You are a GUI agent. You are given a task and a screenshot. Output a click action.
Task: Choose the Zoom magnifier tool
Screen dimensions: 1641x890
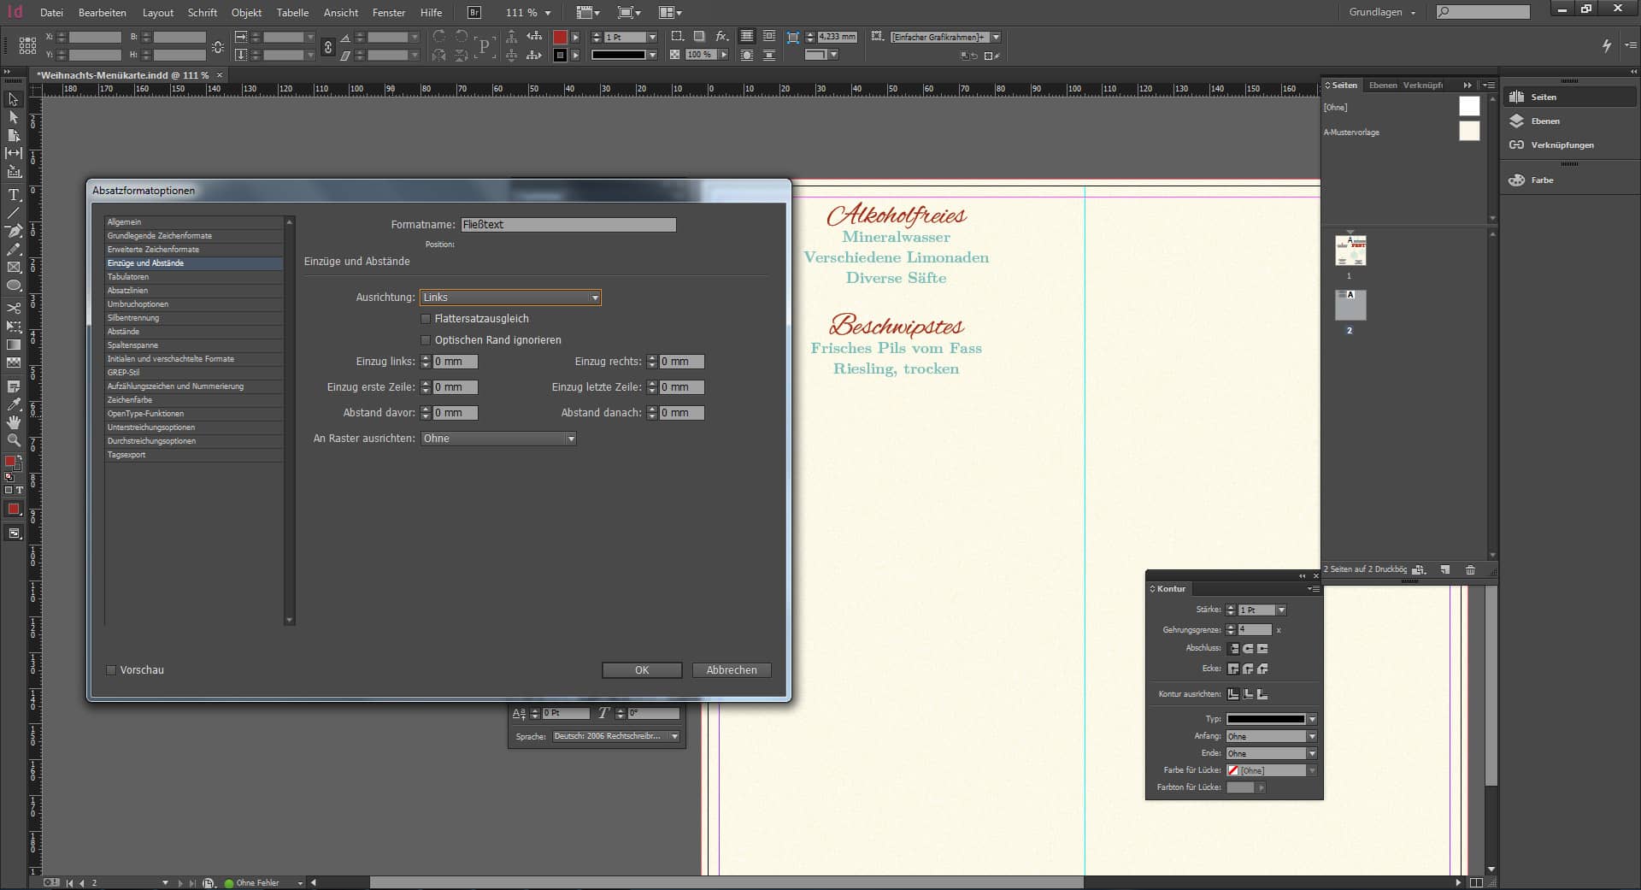tap(14, 440)
